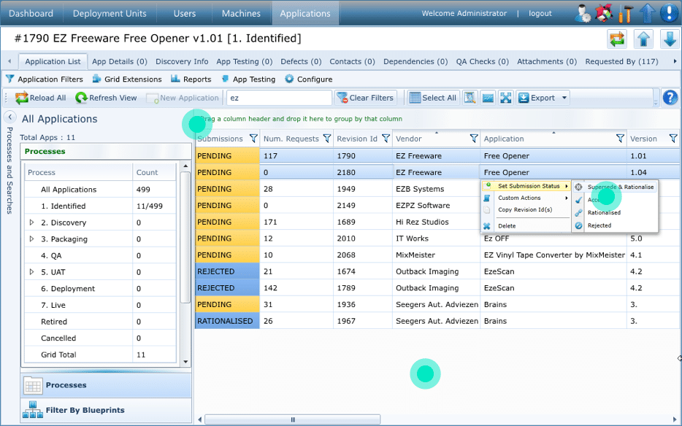Select the All Applications process row
Image resolution: width=682 pixels, height=426 pixels.
point(101,190)
